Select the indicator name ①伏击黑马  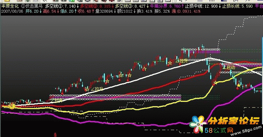pos(32,6)
